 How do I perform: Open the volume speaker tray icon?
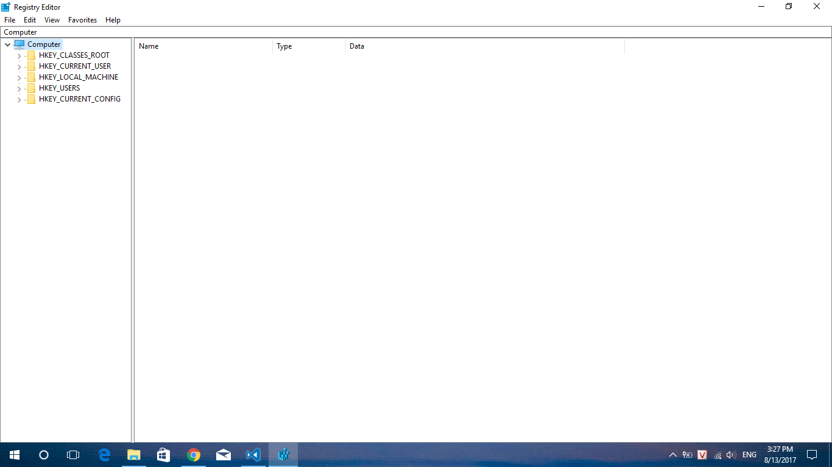tap(732, 455)
